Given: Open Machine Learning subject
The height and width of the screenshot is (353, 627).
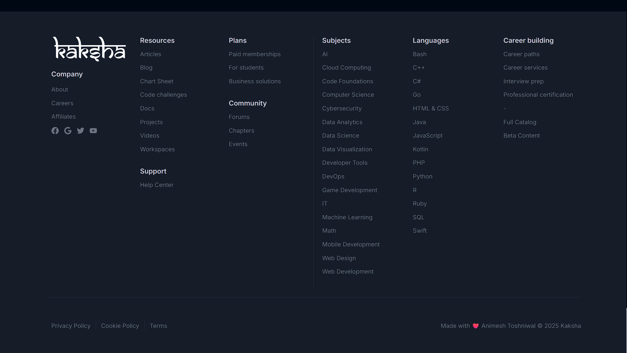Looking at the screenshot, I should click(x=347, y=217).
